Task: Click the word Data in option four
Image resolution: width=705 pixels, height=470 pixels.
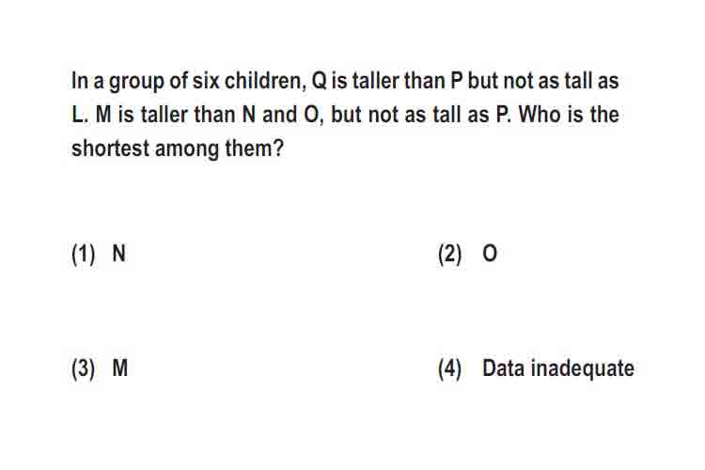Action: pos(503,368)
